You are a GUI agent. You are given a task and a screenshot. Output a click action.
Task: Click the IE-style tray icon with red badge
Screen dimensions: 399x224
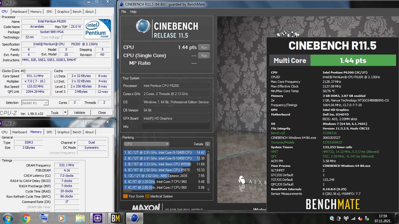click(332, 218)
